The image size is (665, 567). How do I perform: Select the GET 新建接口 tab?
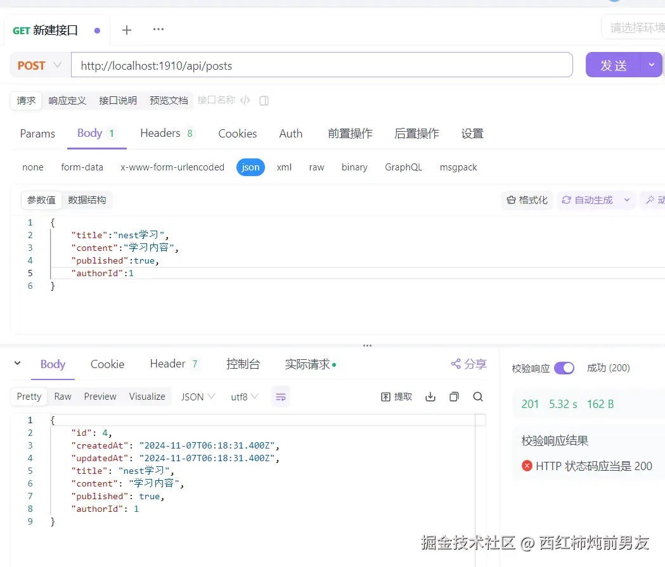pyautogui.click(x=56, y=30)
